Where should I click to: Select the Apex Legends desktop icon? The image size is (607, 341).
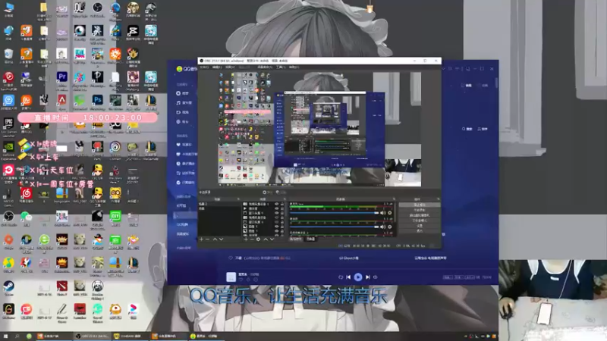coord(62,100)
